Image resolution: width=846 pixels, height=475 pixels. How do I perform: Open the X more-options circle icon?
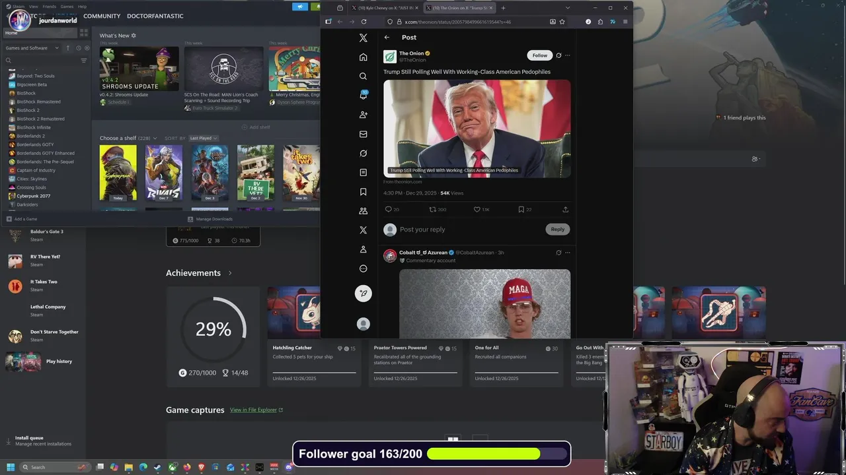click(x=363, y=269)
